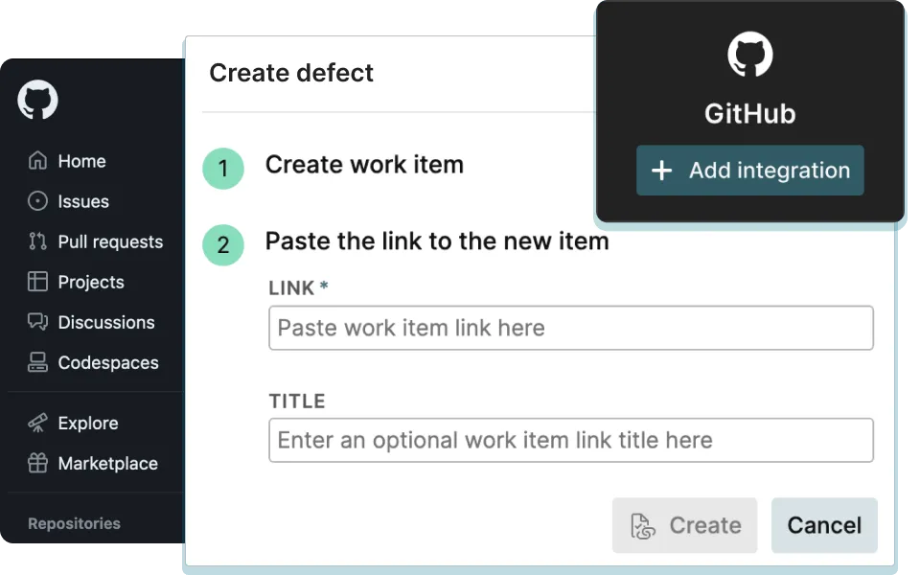Viewport: 920px width, 575px height.
Task: Select step 1 Create work item circle
Action: (x=223, y=169)
